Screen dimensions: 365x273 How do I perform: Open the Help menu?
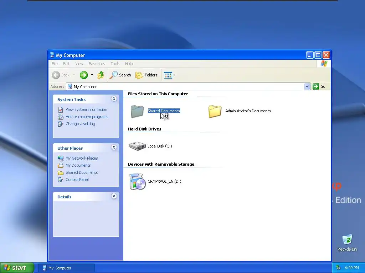(x=129, y=64)
